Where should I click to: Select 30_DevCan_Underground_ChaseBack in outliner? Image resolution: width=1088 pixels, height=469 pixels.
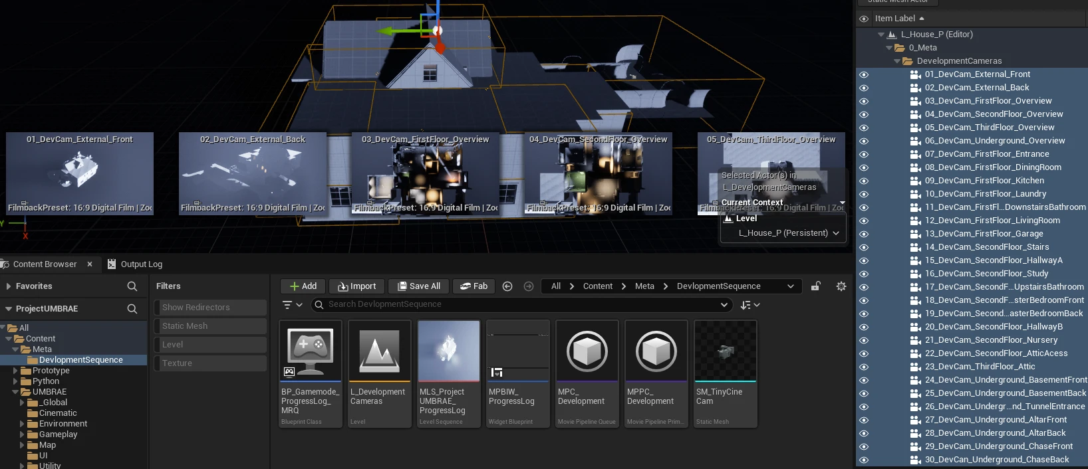(x=997, y=460)
